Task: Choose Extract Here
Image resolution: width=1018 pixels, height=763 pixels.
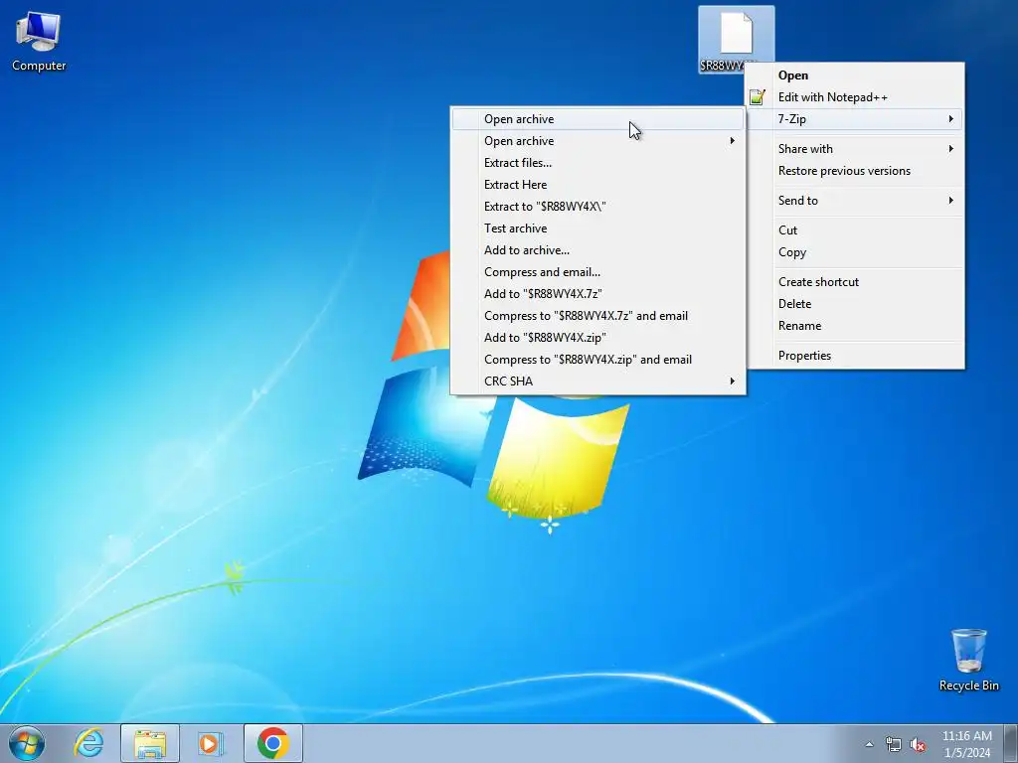Action: pos(597,185)
